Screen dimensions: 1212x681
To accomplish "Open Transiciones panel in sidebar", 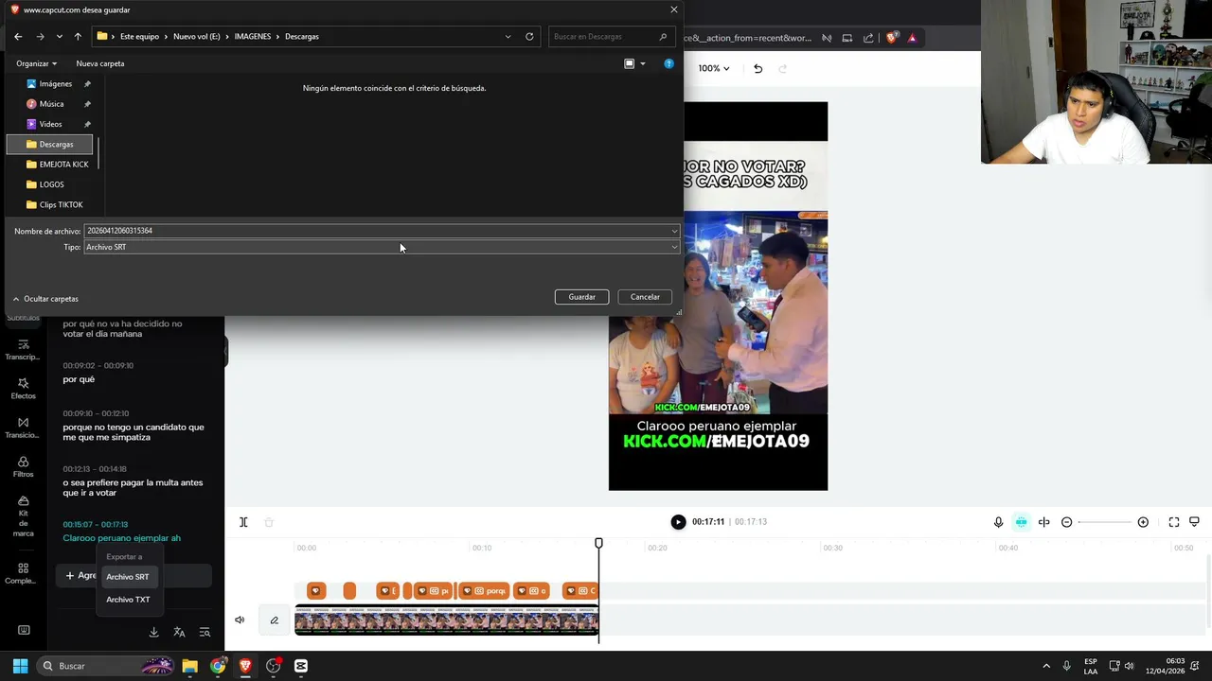I will tap(24, 428).
